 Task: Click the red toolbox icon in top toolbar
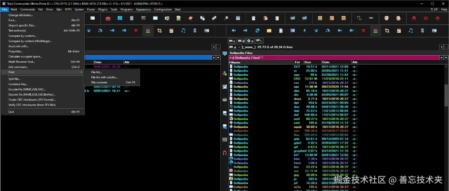pyautogui.click(x=108, y=18)
